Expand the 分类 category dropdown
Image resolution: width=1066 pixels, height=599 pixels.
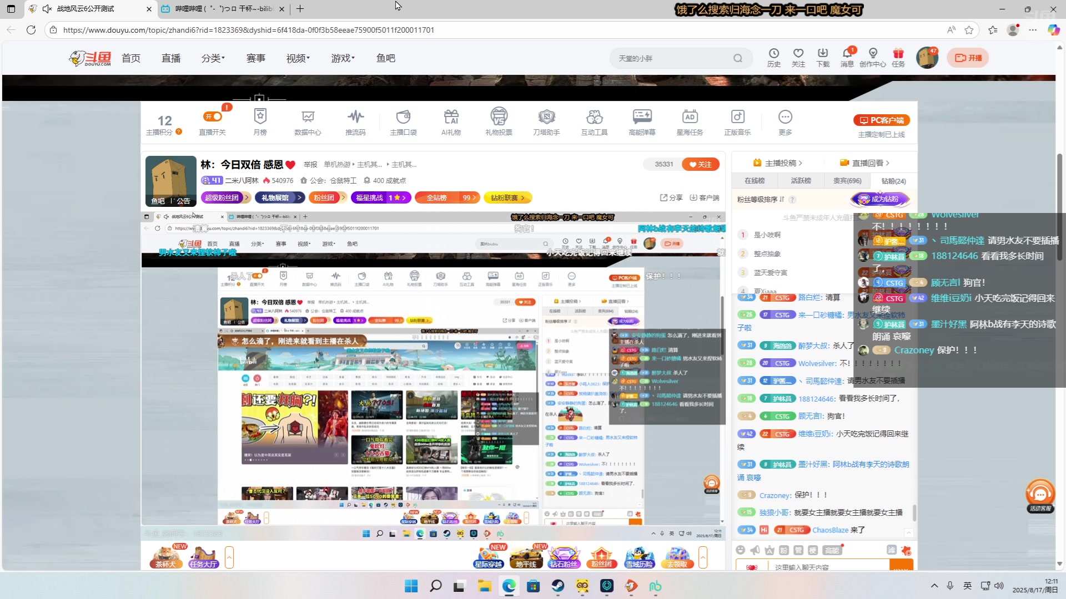tap(213, 58)
